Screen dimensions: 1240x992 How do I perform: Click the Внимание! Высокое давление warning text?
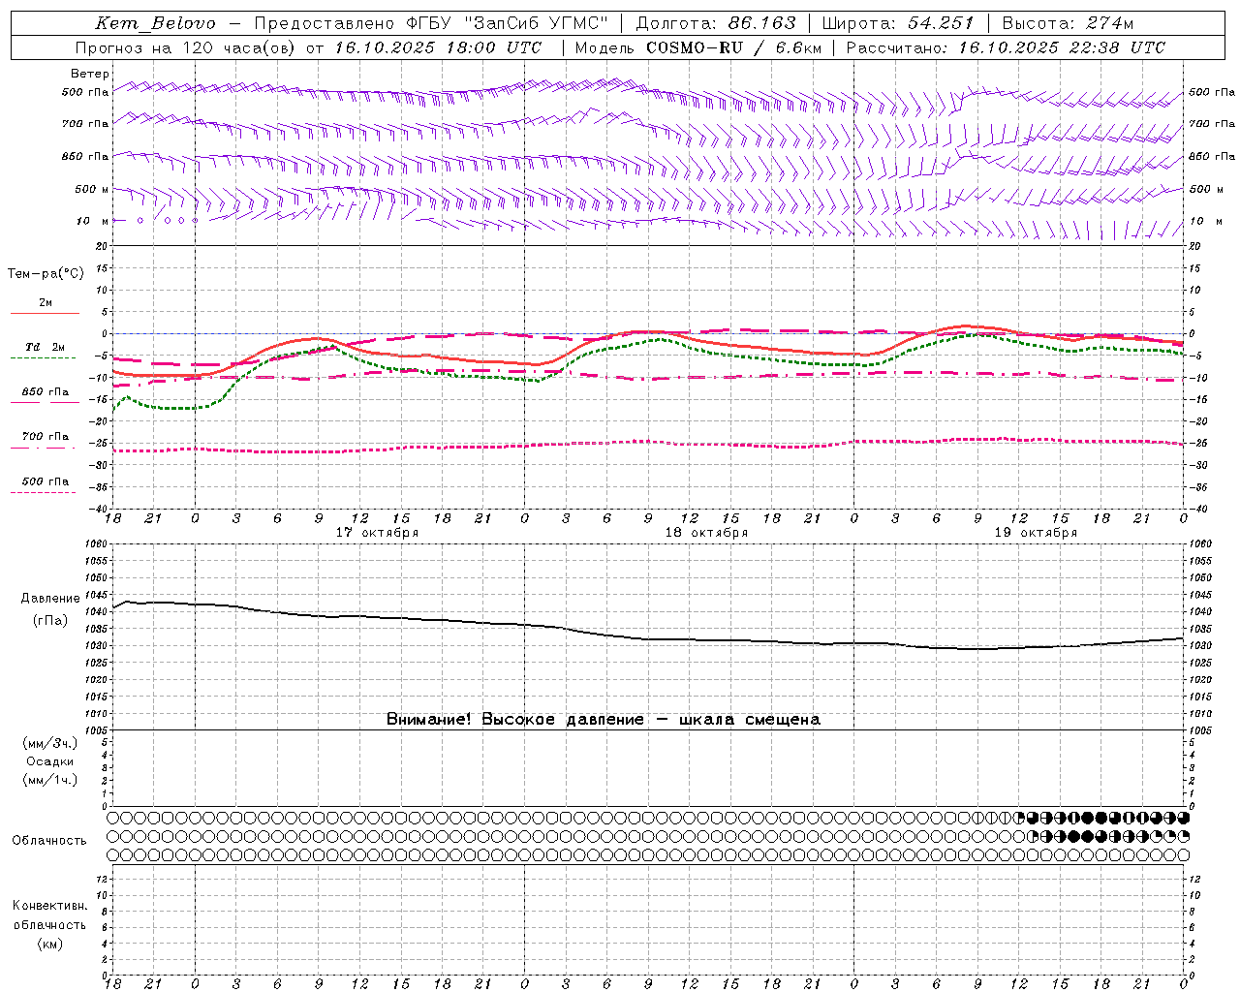pyautogui.click(x=603, y=720)
